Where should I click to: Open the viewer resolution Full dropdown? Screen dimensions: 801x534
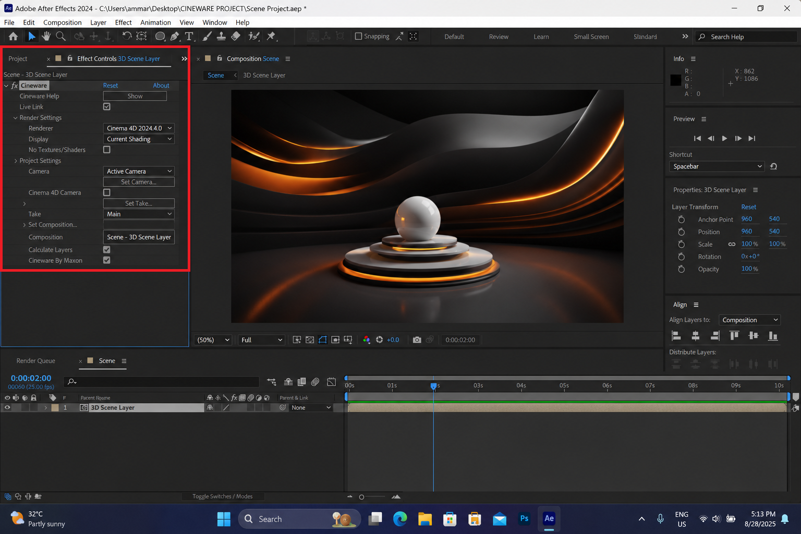tap(262, 340)
